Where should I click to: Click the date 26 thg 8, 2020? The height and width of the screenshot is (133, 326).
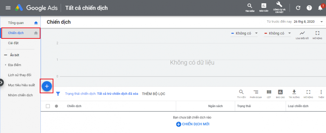(x=304, y=22)
